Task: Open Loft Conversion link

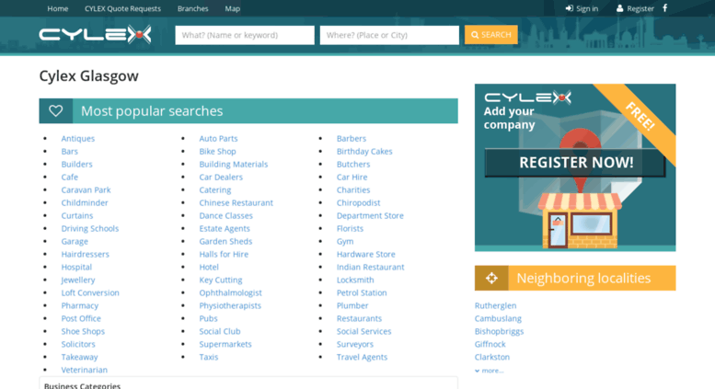Action: (x=90, y=292)
